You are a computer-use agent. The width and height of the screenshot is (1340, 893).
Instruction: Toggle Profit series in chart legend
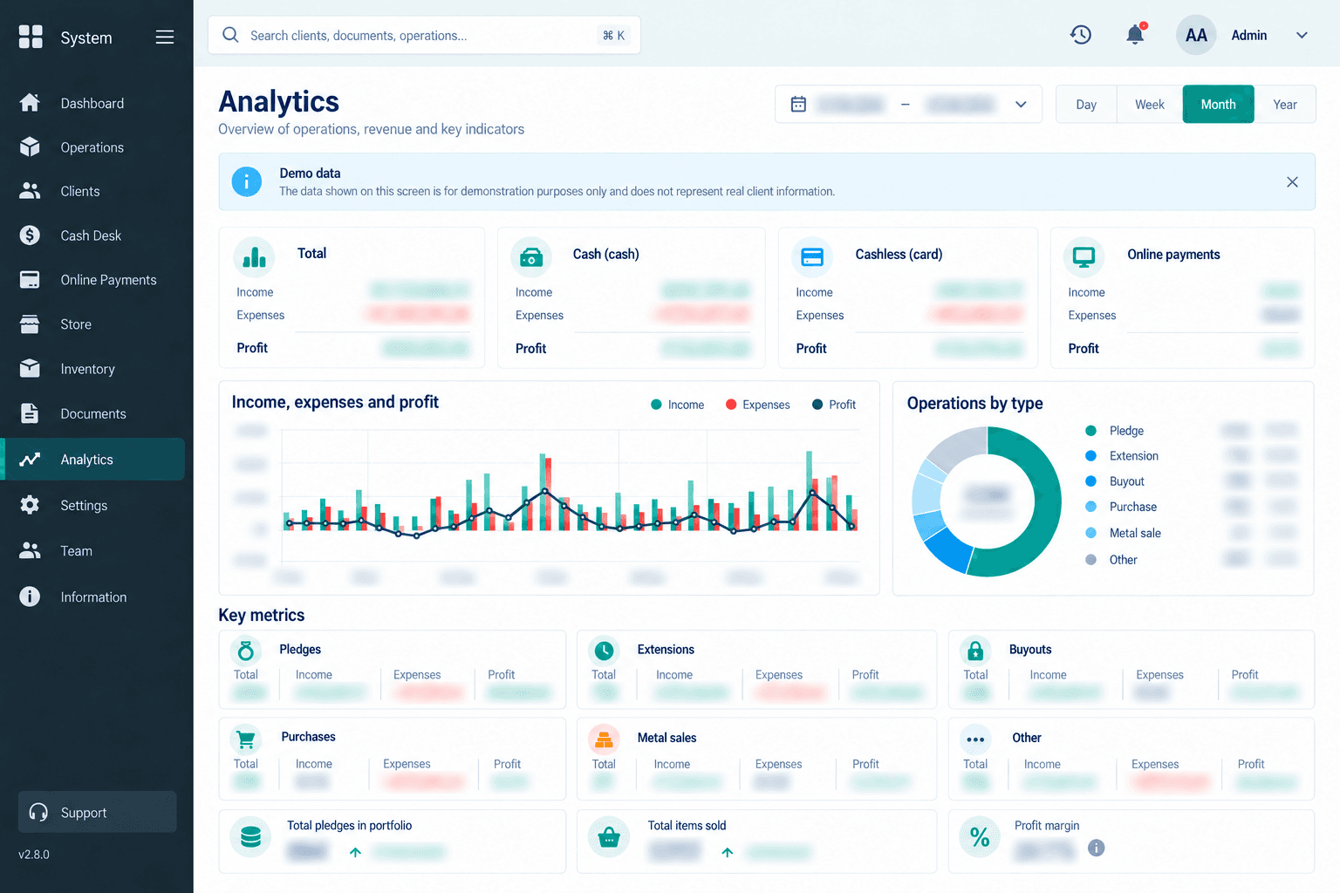(834, 405)
